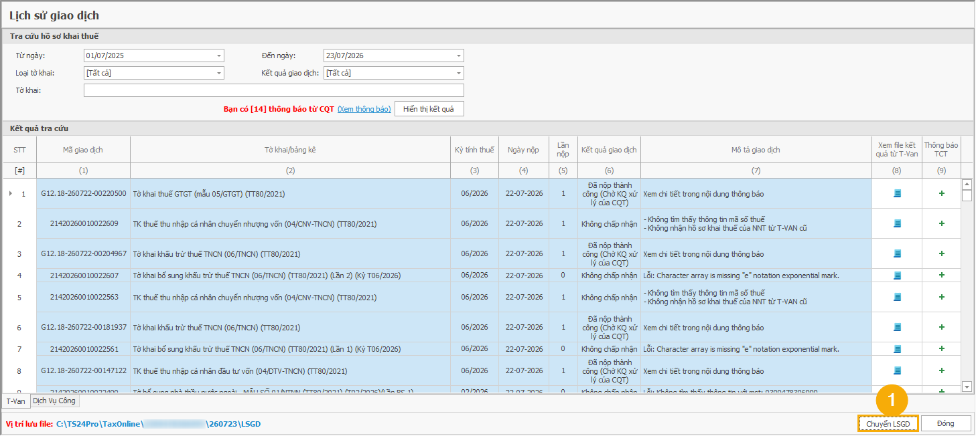Click the Mô tả giao dịch column header
976x436 pixels.
[756, 150]
